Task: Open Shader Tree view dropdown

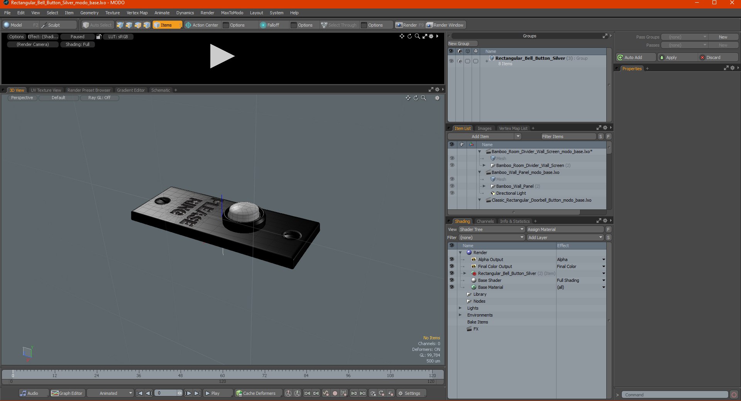Action: pyautogui.click(x=492, y=229)
